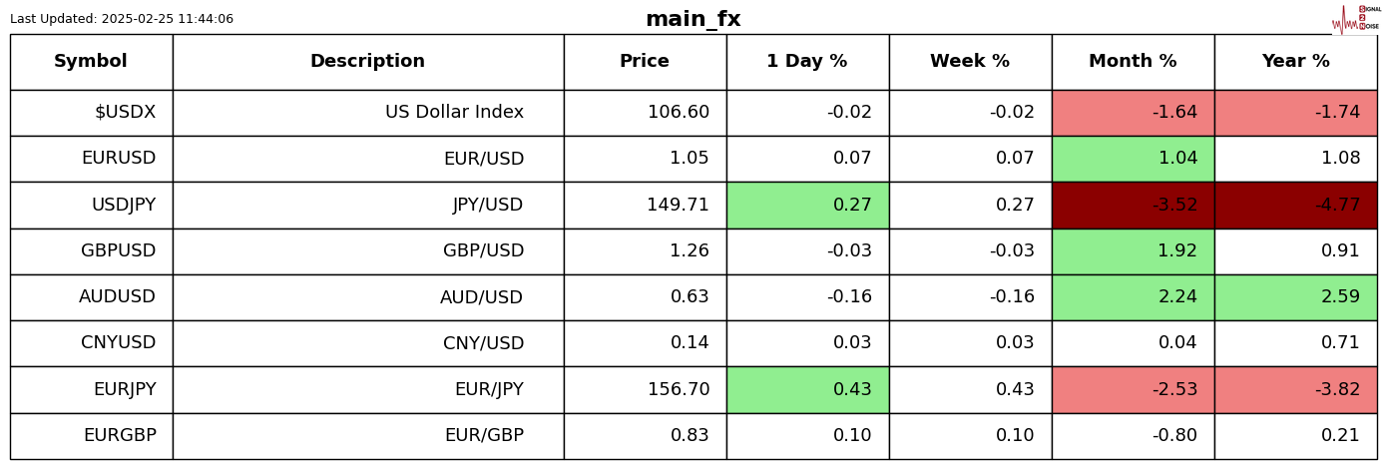This screenshot has width=1387, height=469.
Task: Click the Signal2Noise logo icon
Action: (1356, 18)
